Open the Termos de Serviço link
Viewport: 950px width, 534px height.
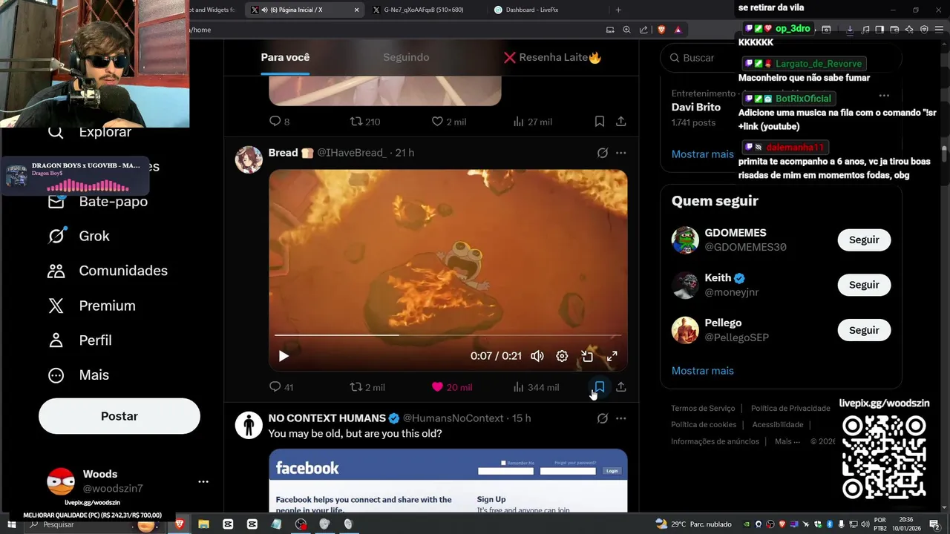[x=703, y=409]
